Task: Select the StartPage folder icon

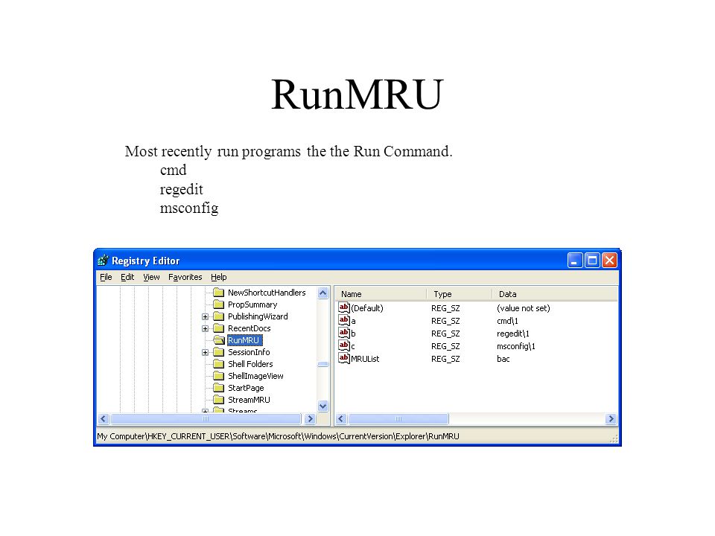Action: pyautogui.click(x=219, y=388)
